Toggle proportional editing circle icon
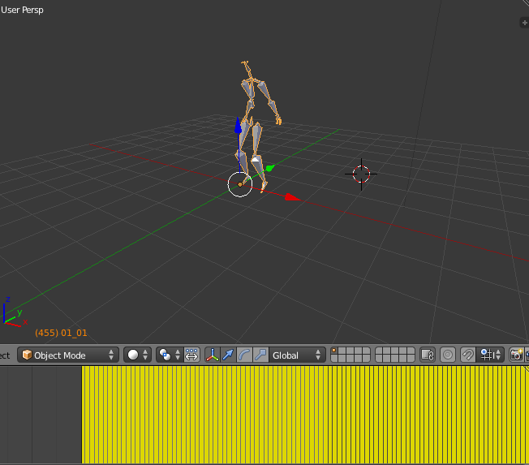Screen dimensions: 529x465 click(x=448, y=355)
